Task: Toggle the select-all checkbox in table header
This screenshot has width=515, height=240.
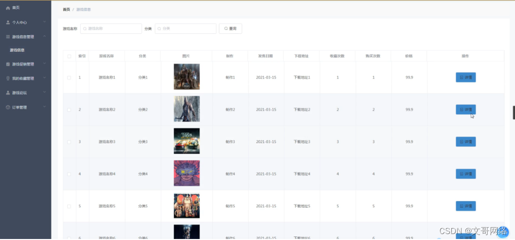Action: point(69,56)
